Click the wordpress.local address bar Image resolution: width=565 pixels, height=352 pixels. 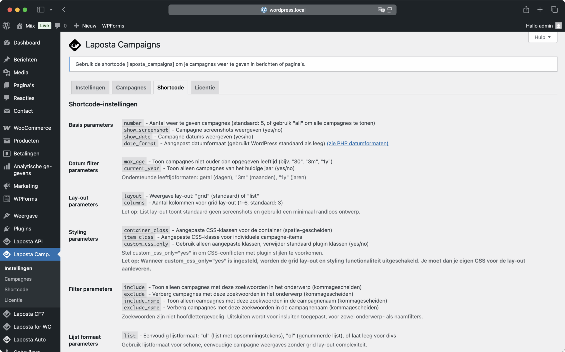pyautogui.click(x=282, y=10)
